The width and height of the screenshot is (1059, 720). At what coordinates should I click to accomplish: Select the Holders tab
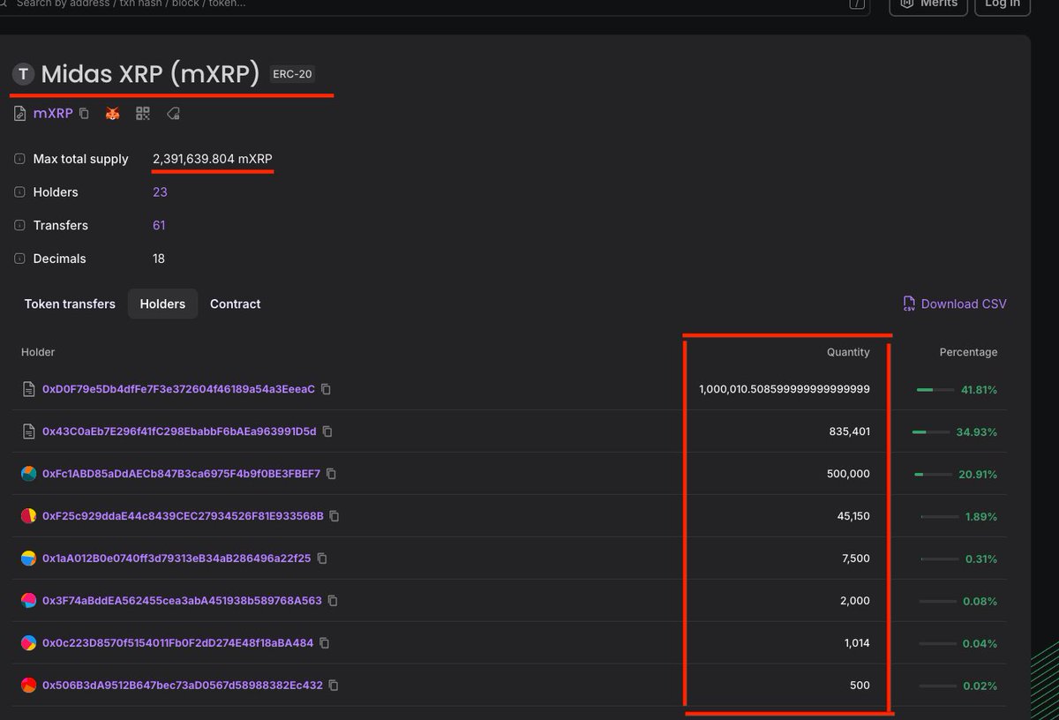click(x=162, y=304)
